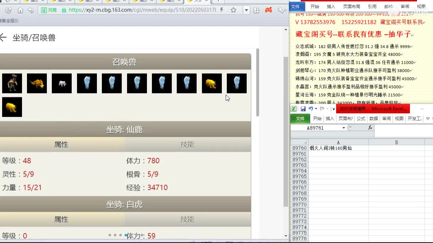Click the 等级 value 48
This screenshot has width=433, height=243.
click(27, 161)
